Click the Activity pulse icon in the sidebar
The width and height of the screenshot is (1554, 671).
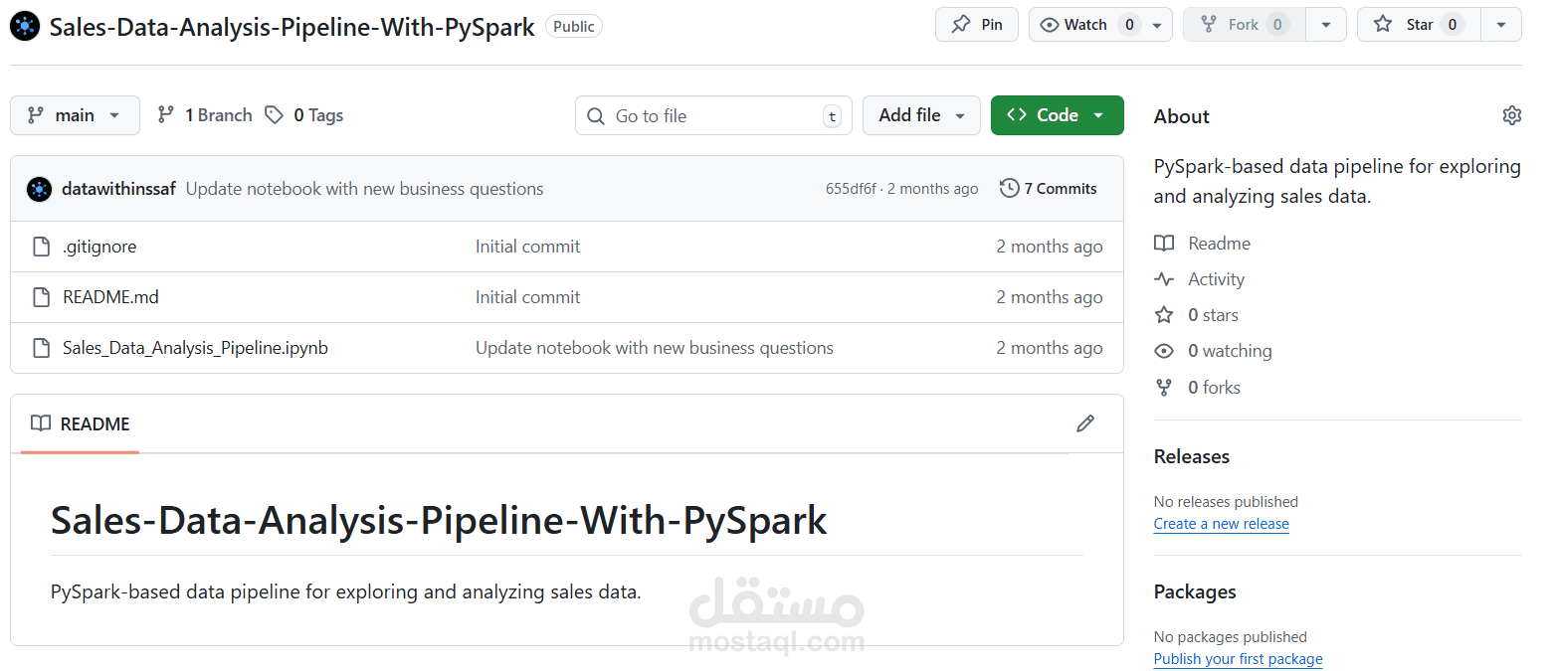click(1164, 279)
